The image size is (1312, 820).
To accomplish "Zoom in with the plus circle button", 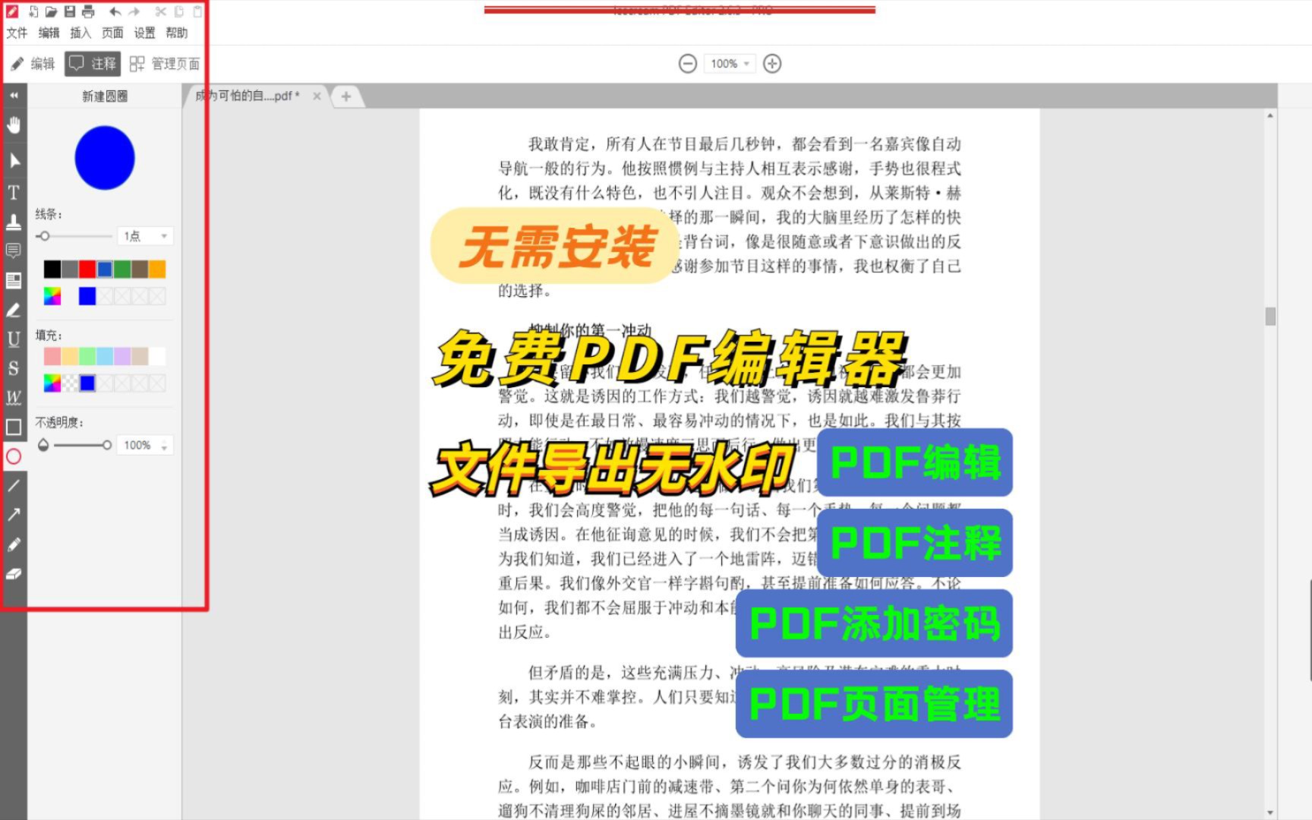I will tap(772, 64).
